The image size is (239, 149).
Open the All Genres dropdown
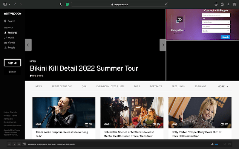point(216,27)
